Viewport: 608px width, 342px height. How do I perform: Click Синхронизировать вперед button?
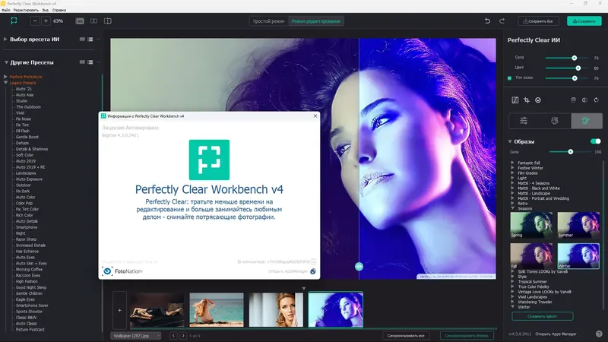click(x=467, y=336)
